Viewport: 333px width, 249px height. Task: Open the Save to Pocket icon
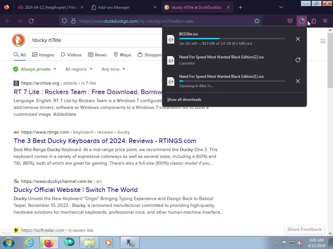(x=290, y=21)
